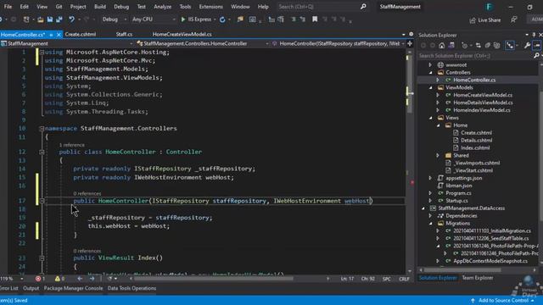Open the File menu

(x=8, y=7)
